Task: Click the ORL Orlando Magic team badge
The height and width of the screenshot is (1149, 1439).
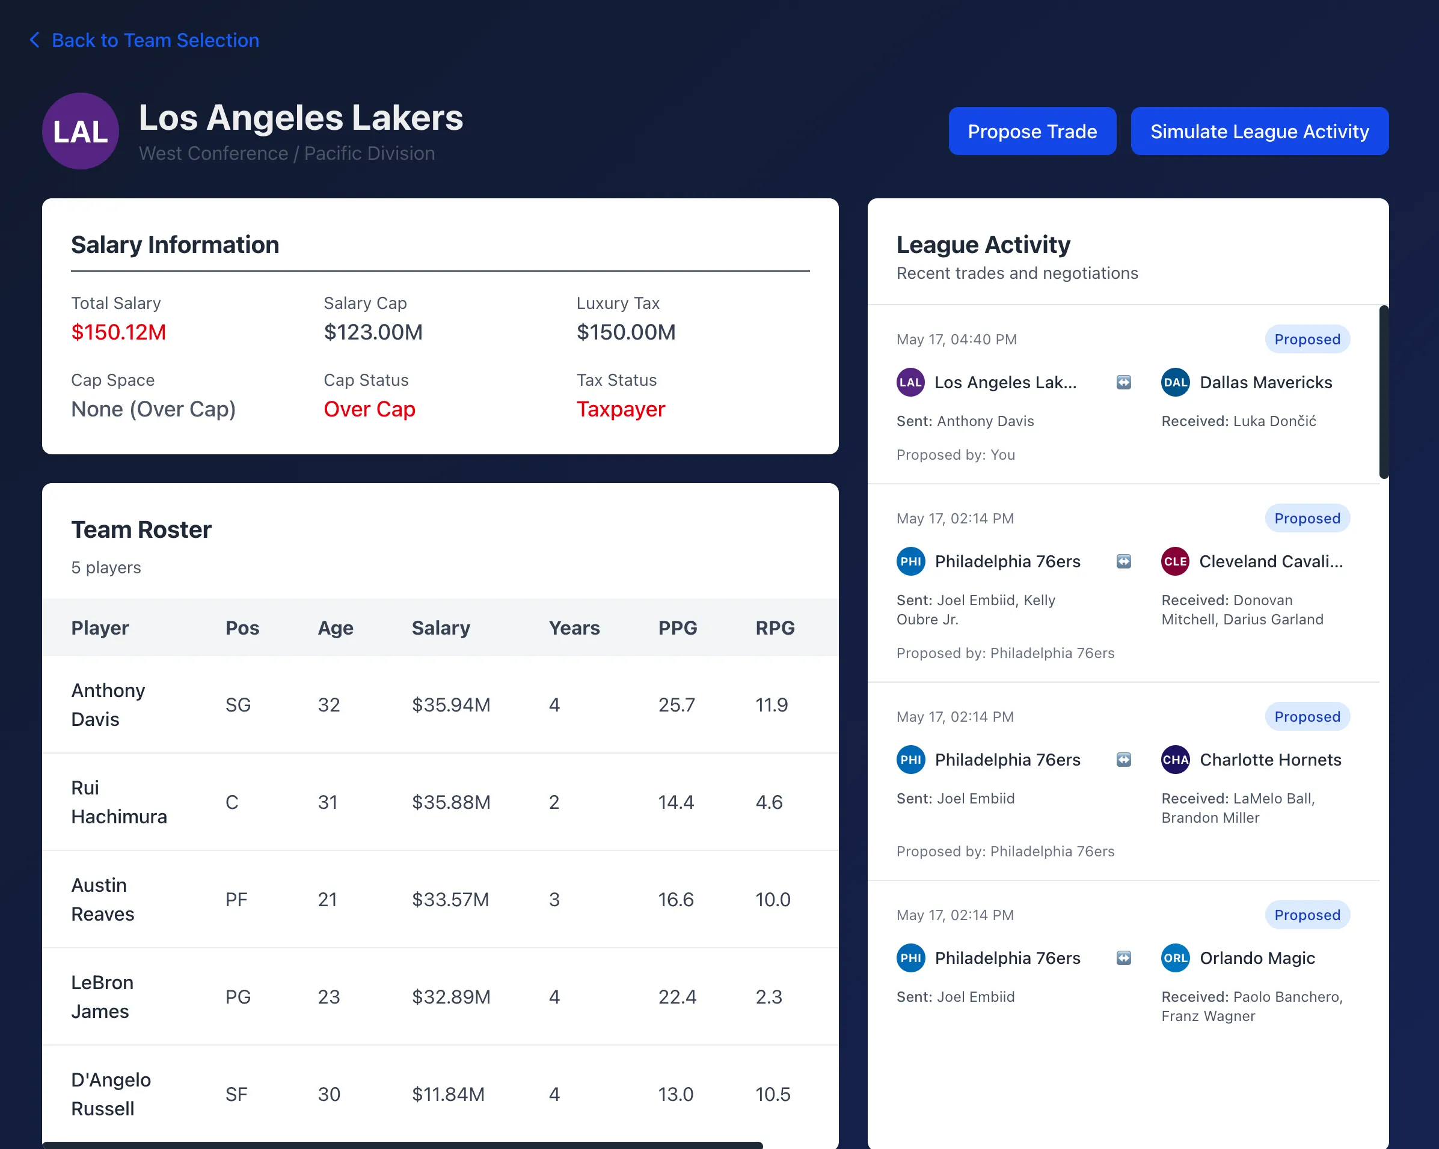Action: point(1176,958)
